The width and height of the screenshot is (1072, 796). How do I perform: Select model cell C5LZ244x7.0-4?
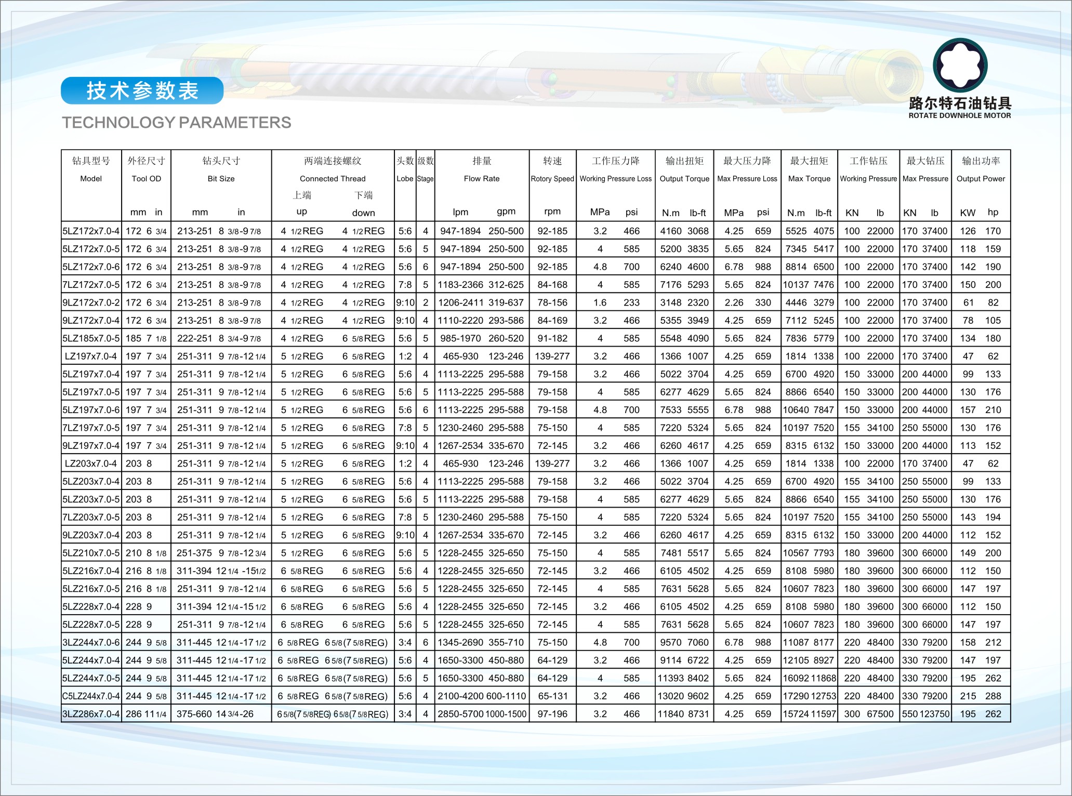point(91,696)
